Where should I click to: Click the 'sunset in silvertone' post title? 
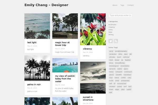pos(88,98)
